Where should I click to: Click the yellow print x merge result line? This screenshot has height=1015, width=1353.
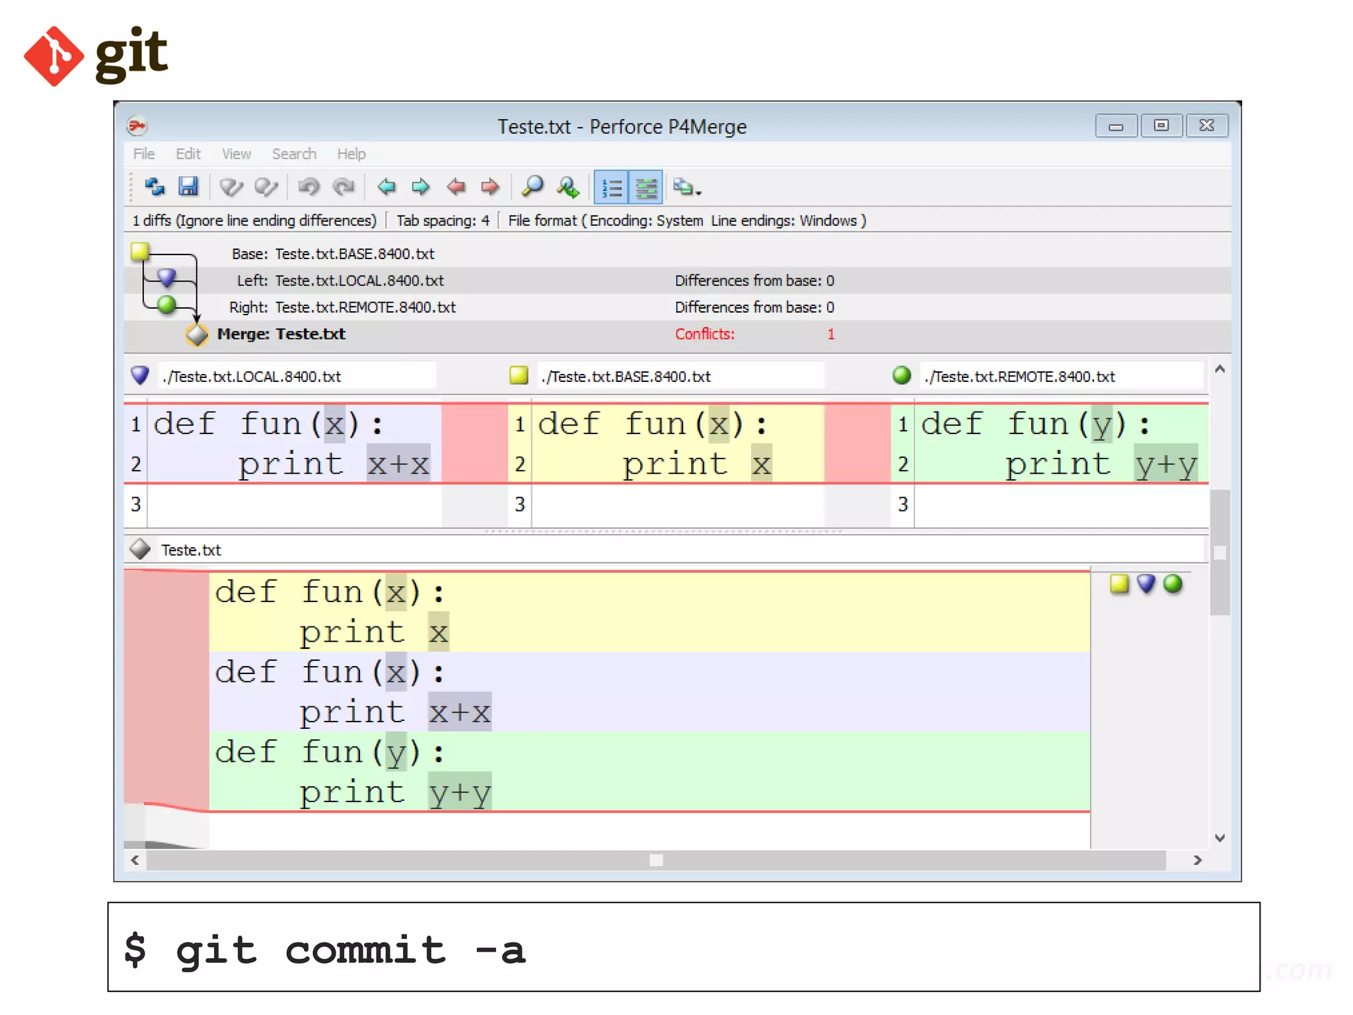tap(374, 632)
